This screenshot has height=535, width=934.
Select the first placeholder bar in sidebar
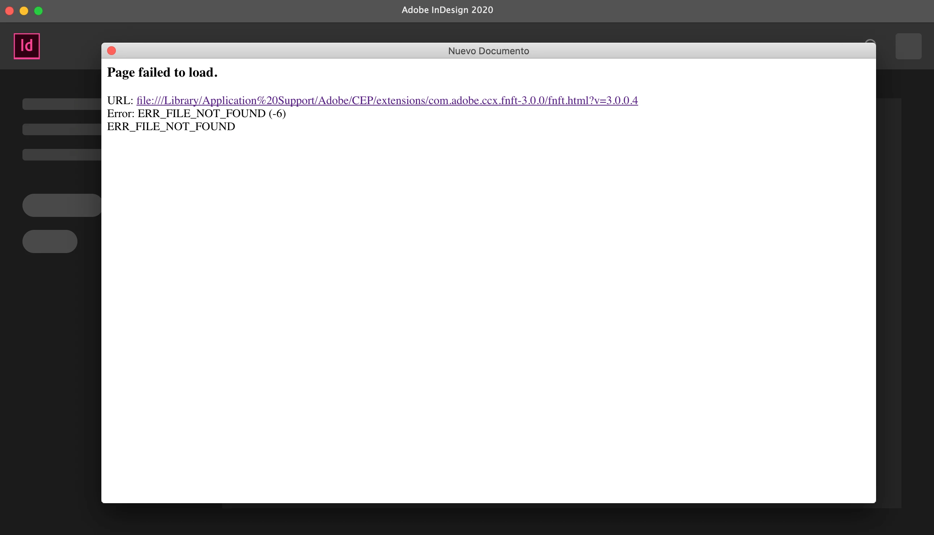[x=62, y=104]
